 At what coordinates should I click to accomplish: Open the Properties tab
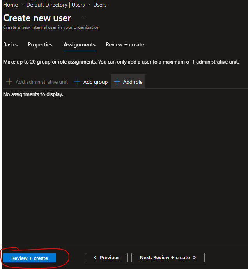[x=40, y=45]
